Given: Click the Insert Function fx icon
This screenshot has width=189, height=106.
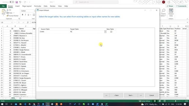Looking at the screenshot, I should 28,22.
